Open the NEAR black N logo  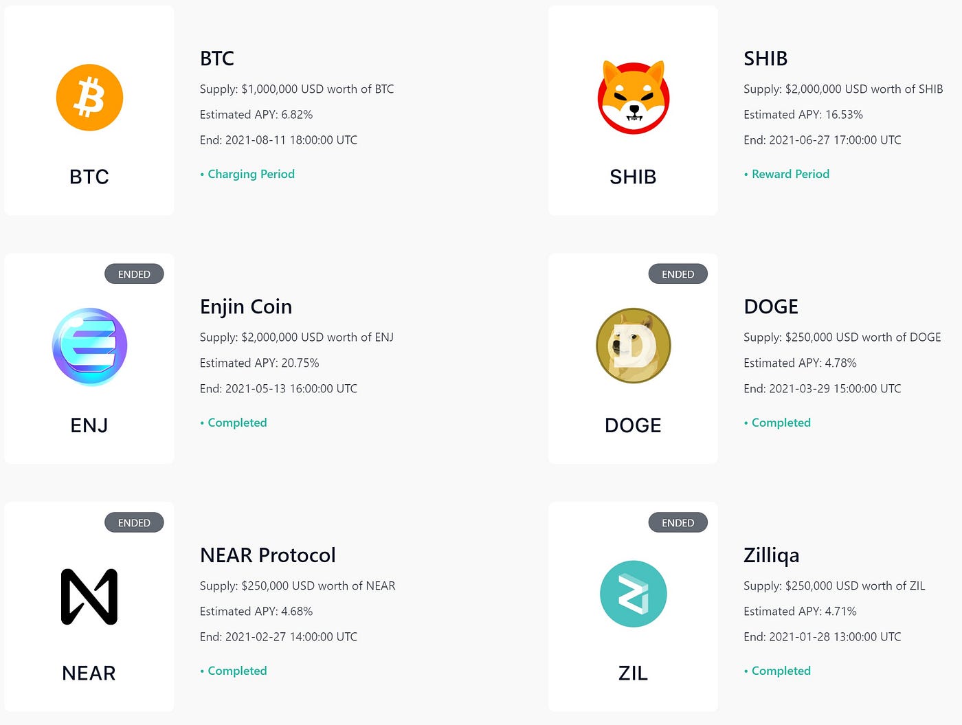[89, 596]
